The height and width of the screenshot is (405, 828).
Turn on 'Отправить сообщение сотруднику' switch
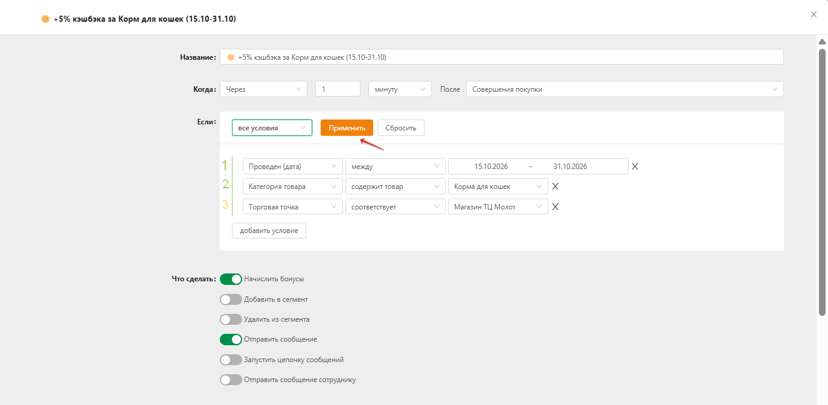[231, 380]
